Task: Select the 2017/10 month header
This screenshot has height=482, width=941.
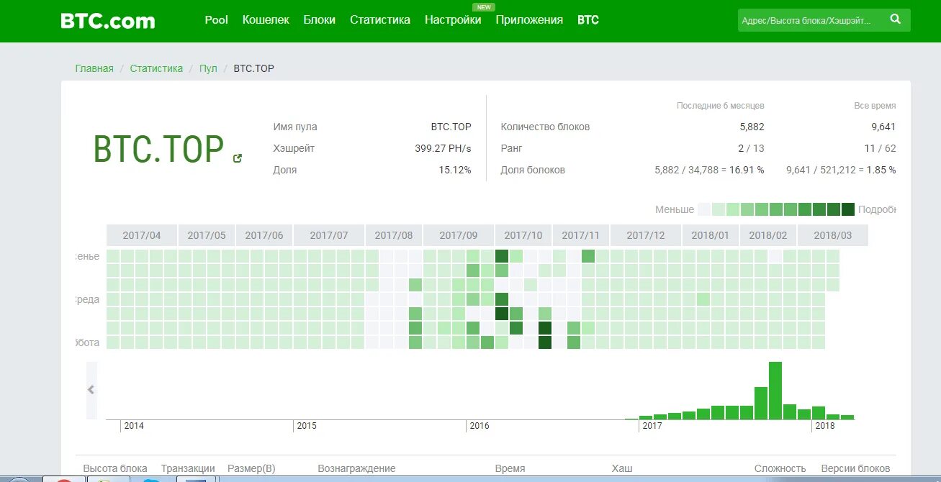Action: pos(523,235)
